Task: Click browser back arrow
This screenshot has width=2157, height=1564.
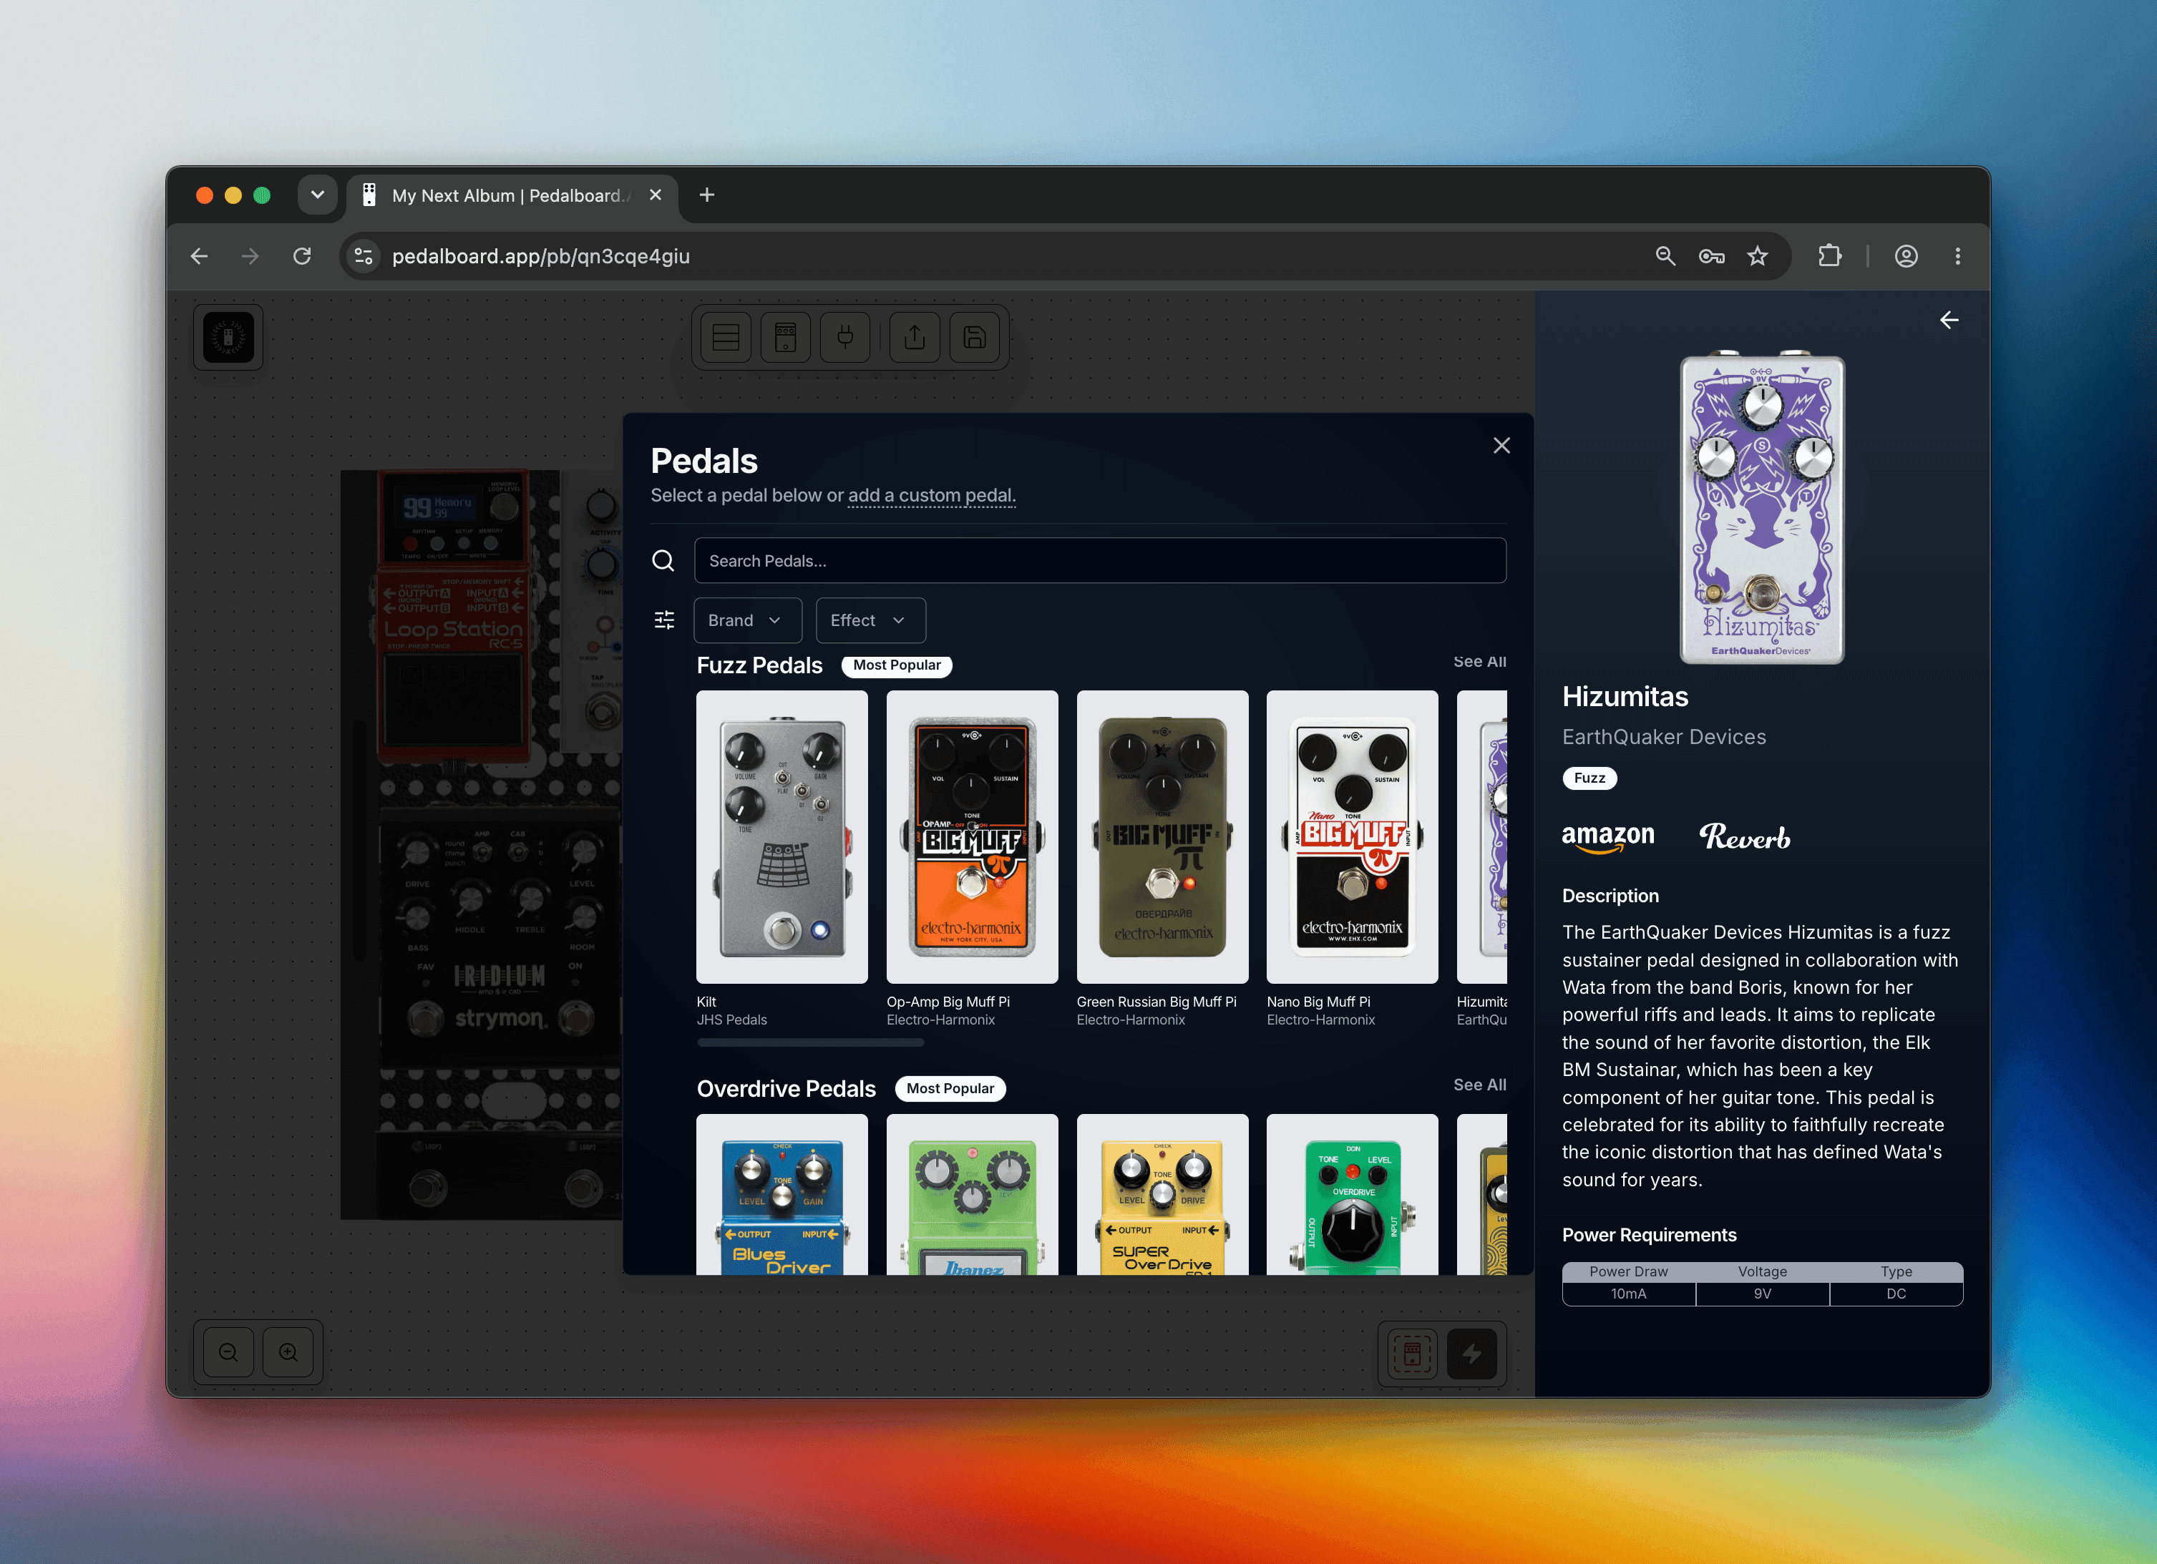Action: (199, 257)
